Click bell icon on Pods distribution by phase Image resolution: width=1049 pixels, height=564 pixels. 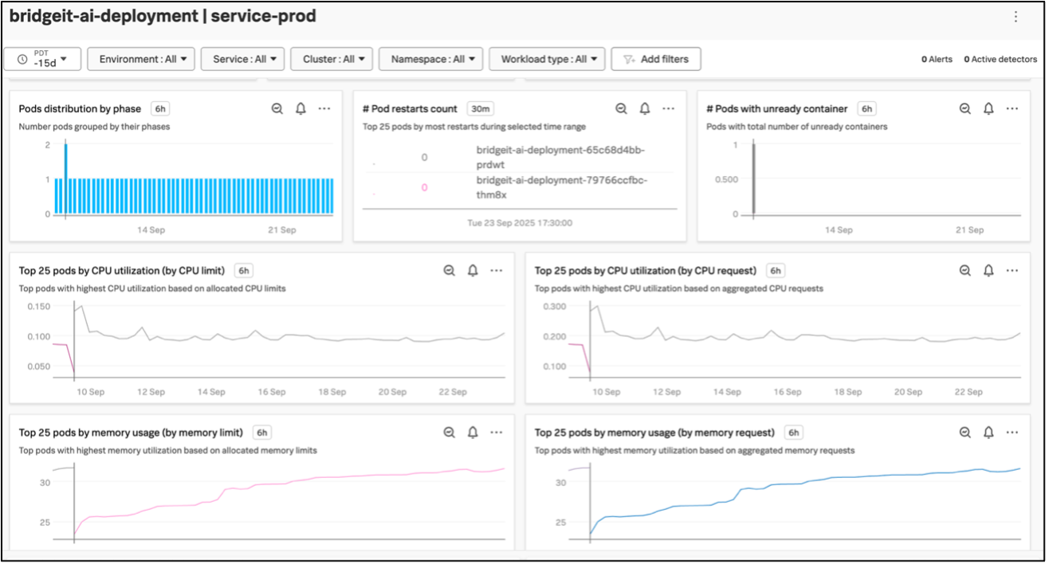click(301, 109)
